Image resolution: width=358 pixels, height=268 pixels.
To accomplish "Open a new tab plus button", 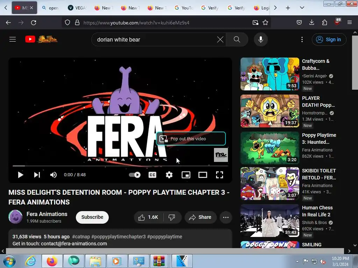I will [288, 8].
